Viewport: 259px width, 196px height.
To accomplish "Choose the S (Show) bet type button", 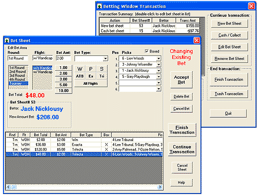I will coord(102,69).
